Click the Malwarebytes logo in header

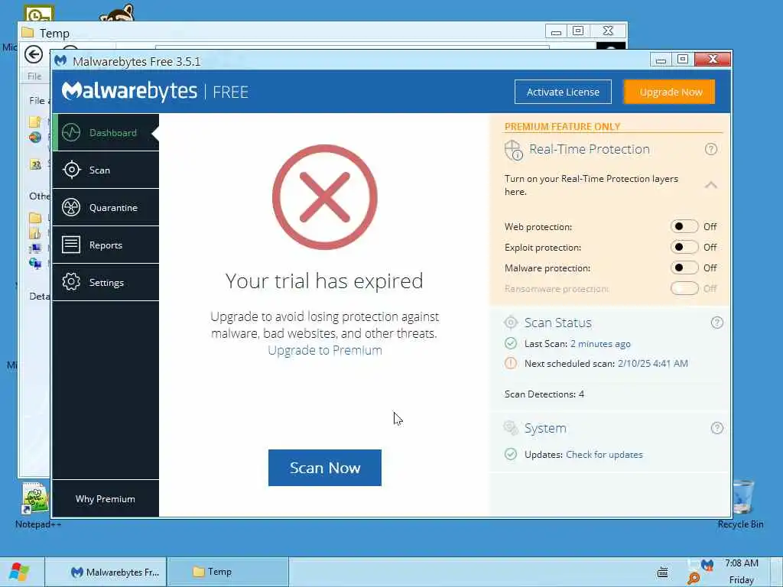click(x=130, y=92)
